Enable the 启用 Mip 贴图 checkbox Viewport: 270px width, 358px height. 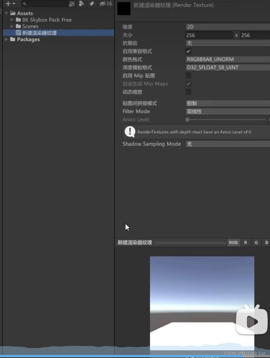(x=188, y=76)
